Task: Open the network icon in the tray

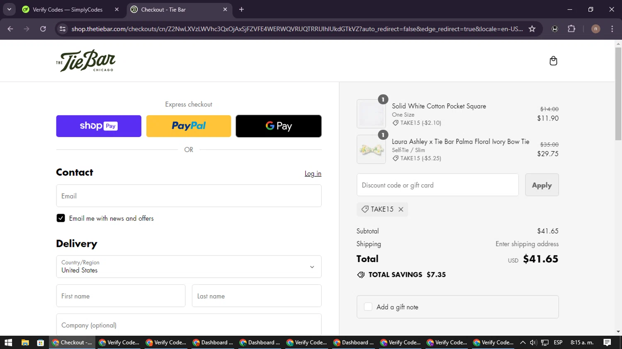Action: click(545, 342)
